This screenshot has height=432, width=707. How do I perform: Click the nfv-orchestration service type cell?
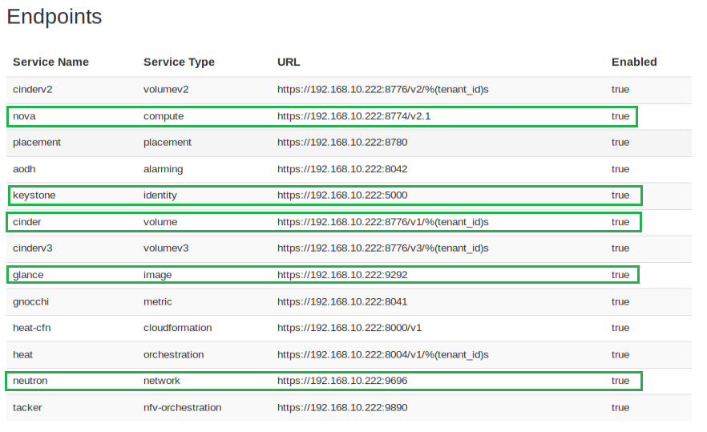pos(182,407)
